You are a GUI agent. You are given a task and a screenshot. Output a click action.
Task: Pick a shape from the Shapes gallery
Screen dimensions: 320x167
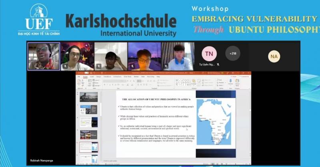(182, 82)
